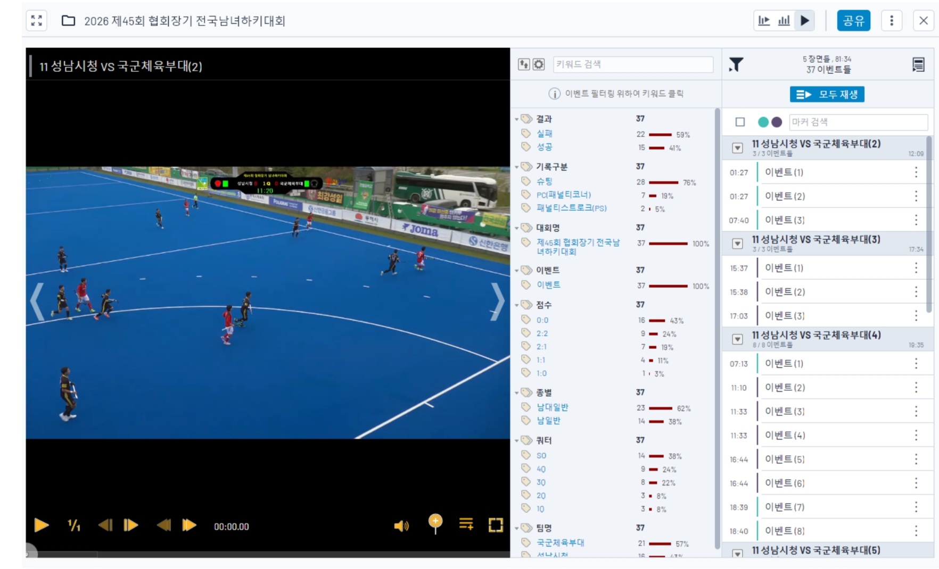939x569 pixels.
Task: Toggle the teal marker color filter
Action: coord(763,122)
